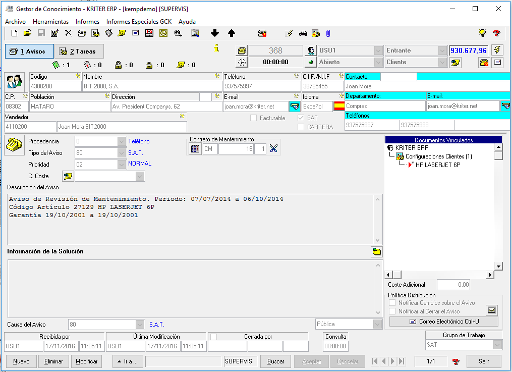This screenshot has height=372, width=512.
Task: Click the blue paperclip attachment icon
Action: coord(328,33)
